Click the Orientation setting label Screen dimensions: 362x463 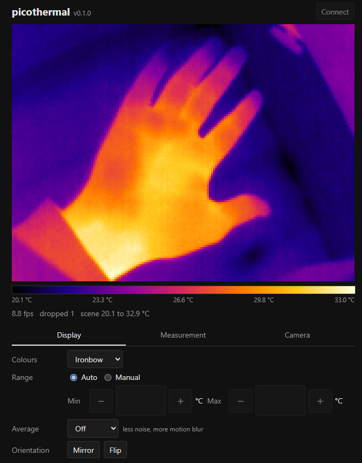pyautogui.click(x=31, y=450)
